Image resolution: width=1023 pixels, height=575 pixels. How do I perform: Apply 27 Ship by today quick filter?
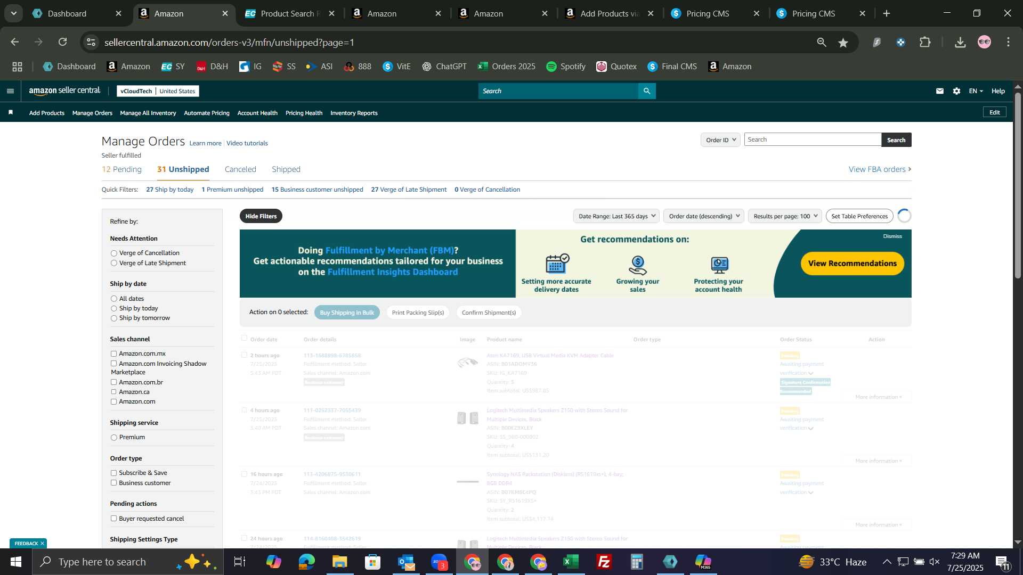[170, 190]
